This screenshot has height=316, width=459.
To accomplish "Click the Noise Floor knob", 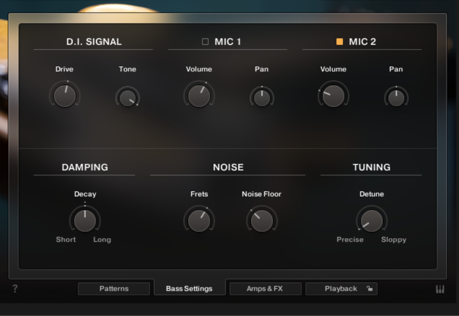I will 262,221.
